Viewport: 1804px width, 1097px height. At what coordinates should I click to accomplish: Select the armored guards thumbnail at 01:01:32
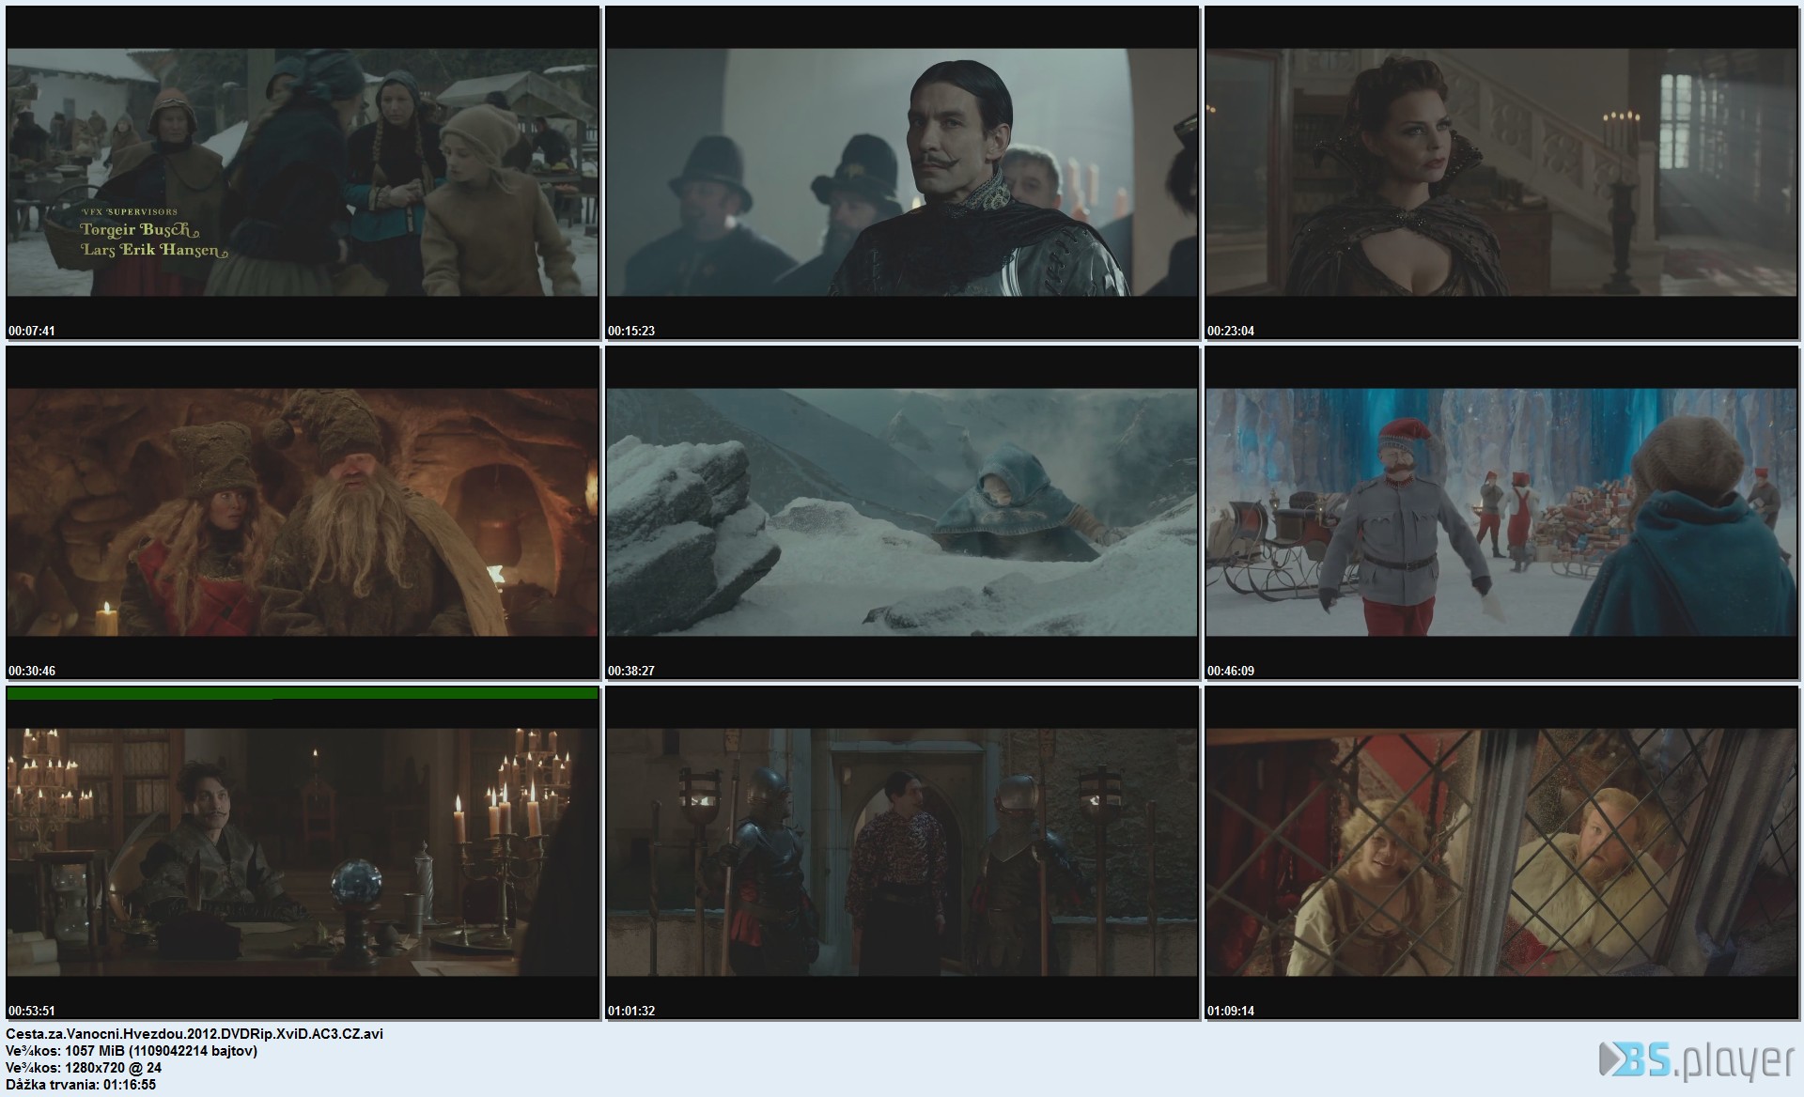click(x=902, y=852)
